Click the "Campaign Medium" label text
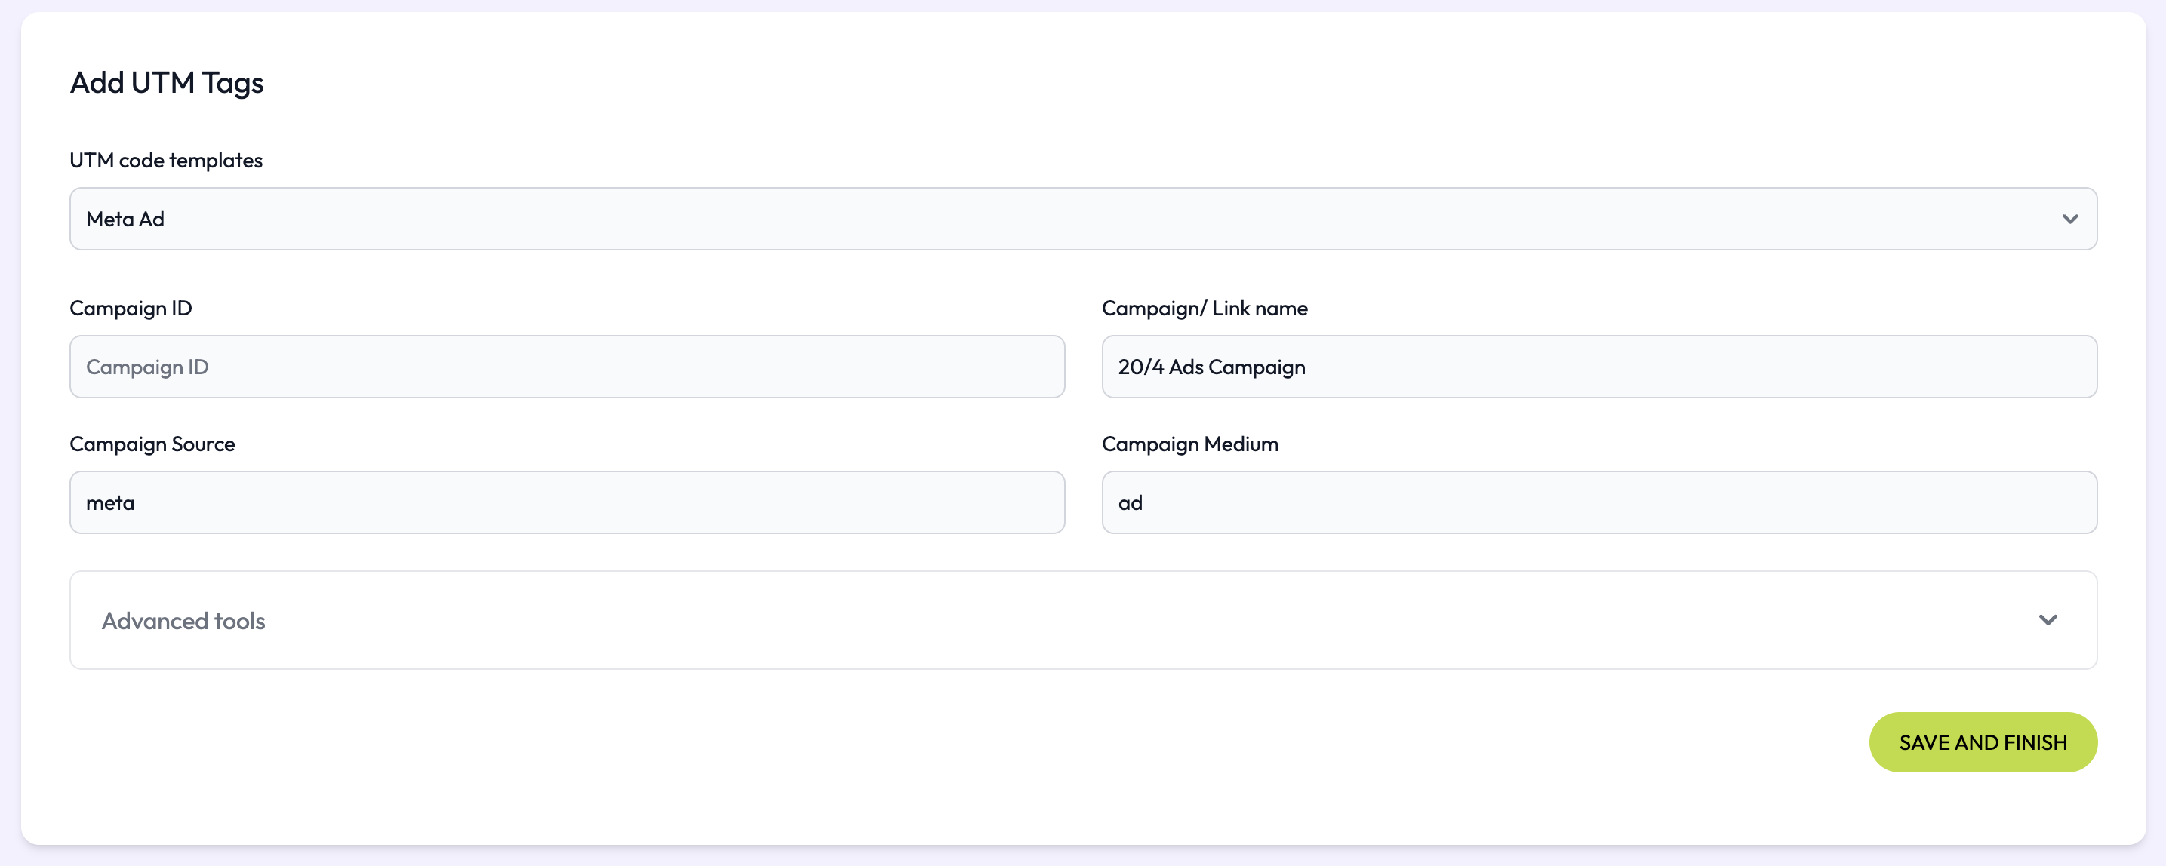Screen dimensions: 2166x866 (x=1189, y=444)
